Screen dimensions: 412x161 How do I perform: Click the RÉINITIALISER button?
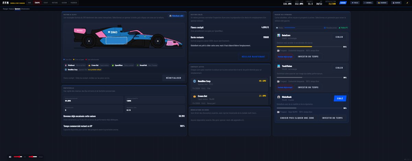173,78
